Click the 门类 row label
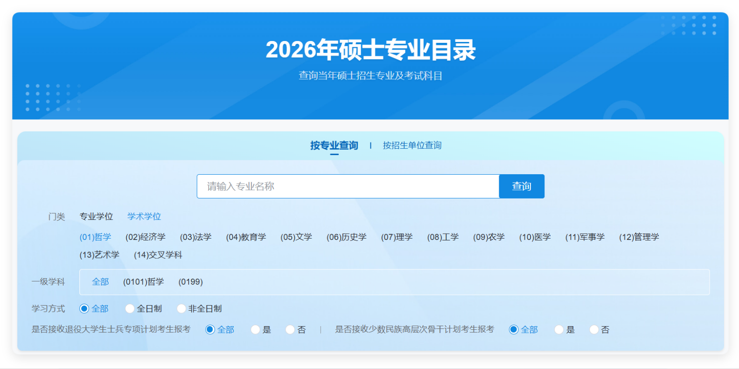Viewport: 739px width, 369px height. 57,217
